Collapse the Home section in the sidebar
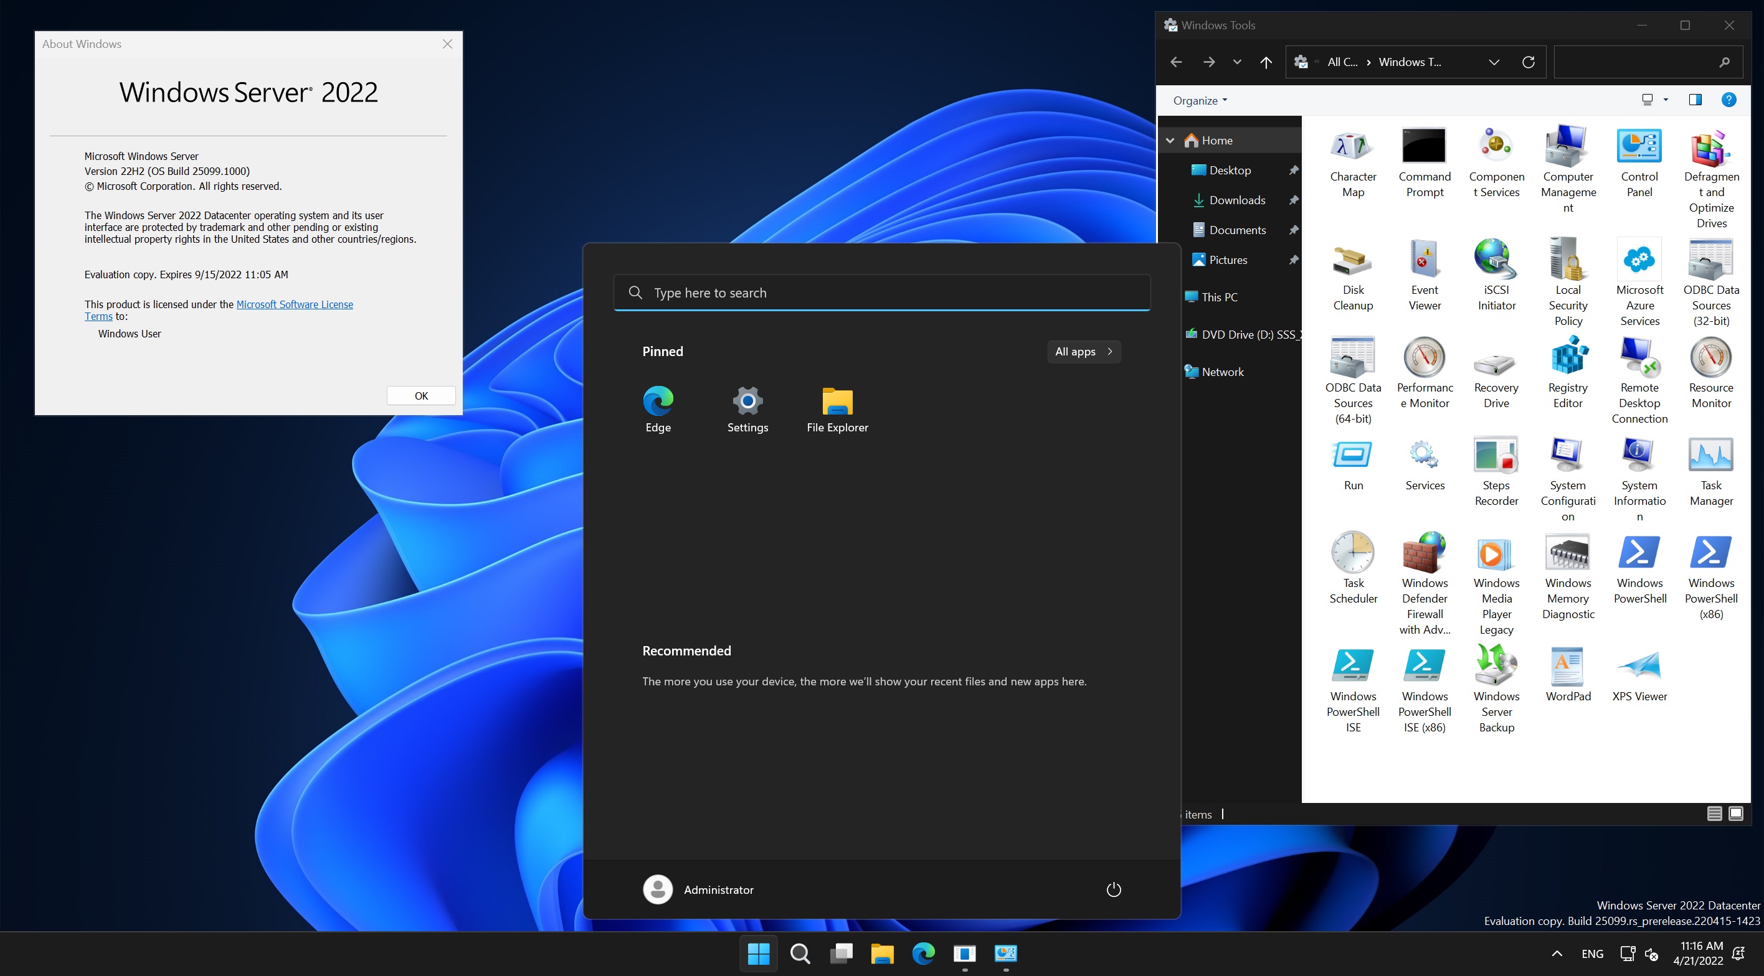1764x976 pixels. point(1171,139)
